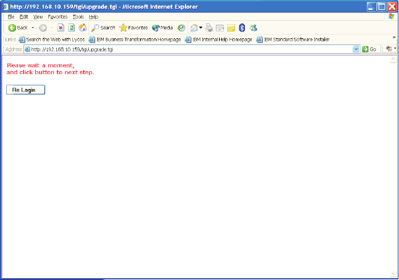399x280 pixels.
Task: Open the Search toolbar button
Action: coord(103,28)
